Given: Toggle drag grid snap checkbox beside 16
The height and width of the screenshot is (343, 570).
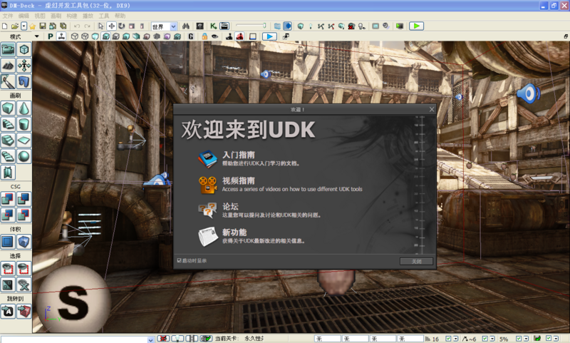Looking at the screenshot, I should 448,339.
